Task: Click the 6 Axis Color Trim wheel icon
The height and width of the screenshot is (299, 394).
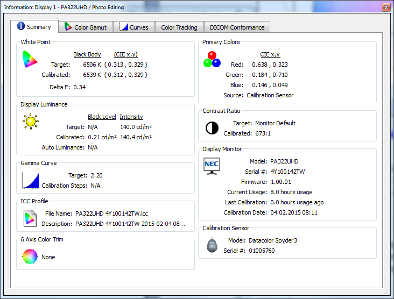Action: 30,257
